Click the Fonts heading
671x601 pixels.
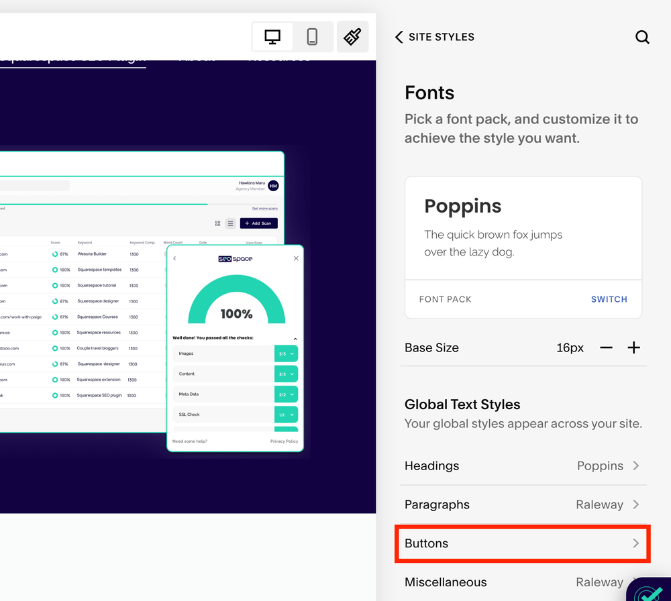tap(429, 93)
